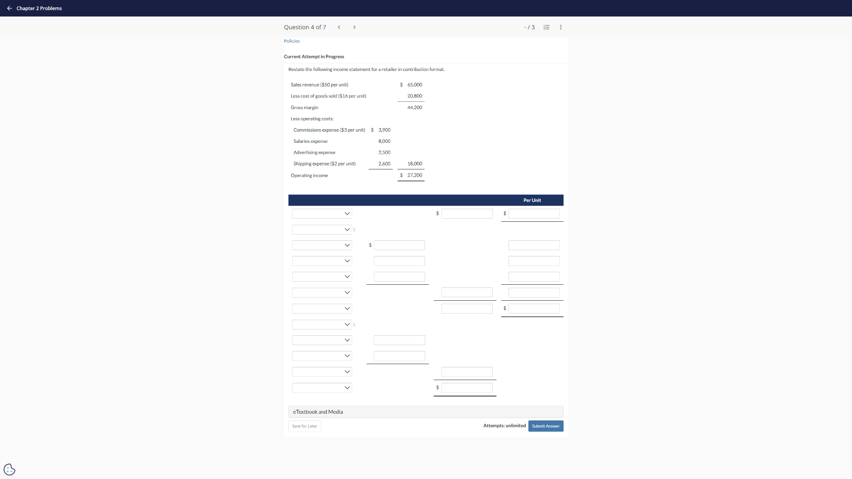Open the first row dropdown under the header
The height and width of the screenshot is (479, 852).
click(x=322, y=214)
